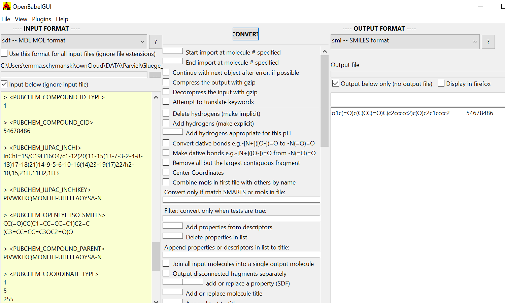The image size is (505, 303).
Task: Click 'Add or replace molecule title' input box
Action: point(173,292)
